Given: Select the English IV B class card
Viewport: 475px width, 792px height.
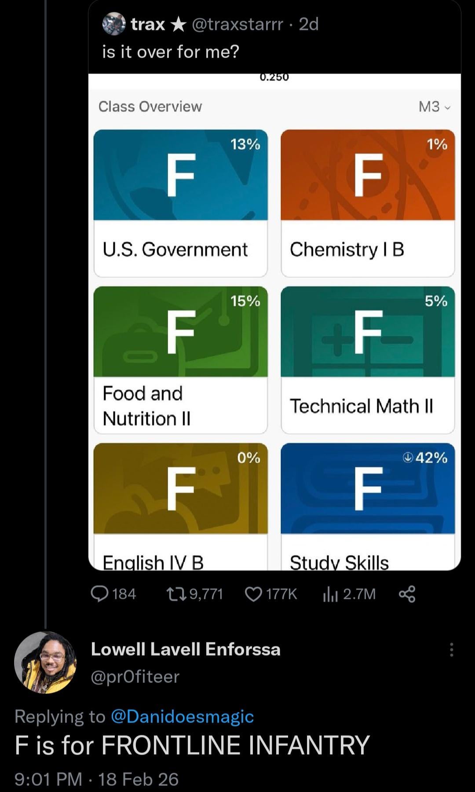Looking at the screenshot, I should pyautogui.click(x=180, y=506).
